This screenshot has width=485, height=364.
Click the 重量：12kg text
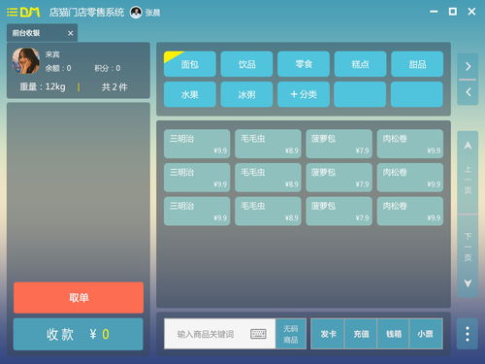43,86
